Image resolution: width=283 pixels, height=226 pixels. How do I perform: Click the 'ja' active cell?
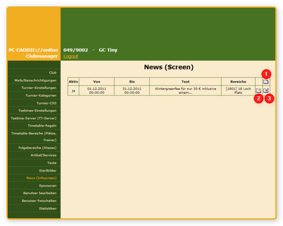[x=73, y=90]
